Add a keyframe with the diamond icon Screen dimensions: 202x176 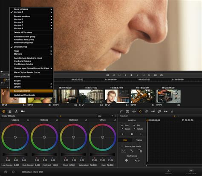tap(126, 160)
